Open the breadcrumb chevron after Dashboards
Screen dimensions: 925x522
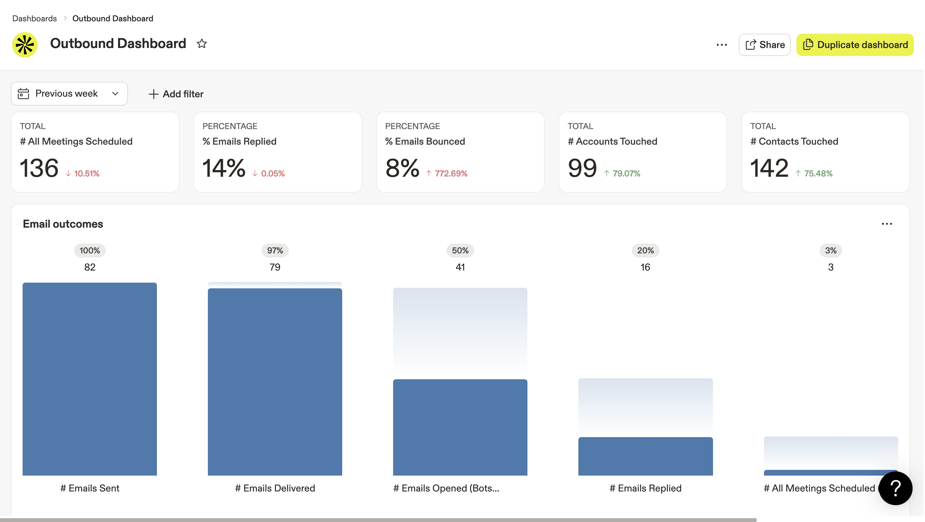[x=65, y=18]
